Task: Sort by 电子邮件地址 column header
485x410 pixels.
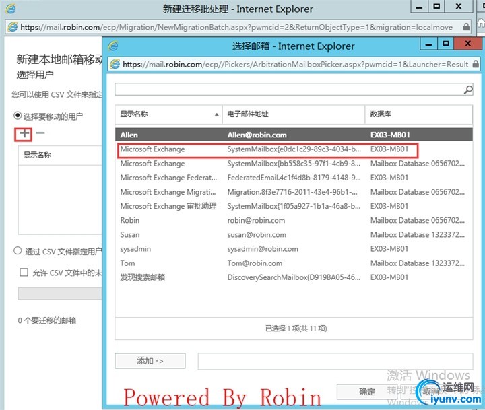Action: [294, 114]
